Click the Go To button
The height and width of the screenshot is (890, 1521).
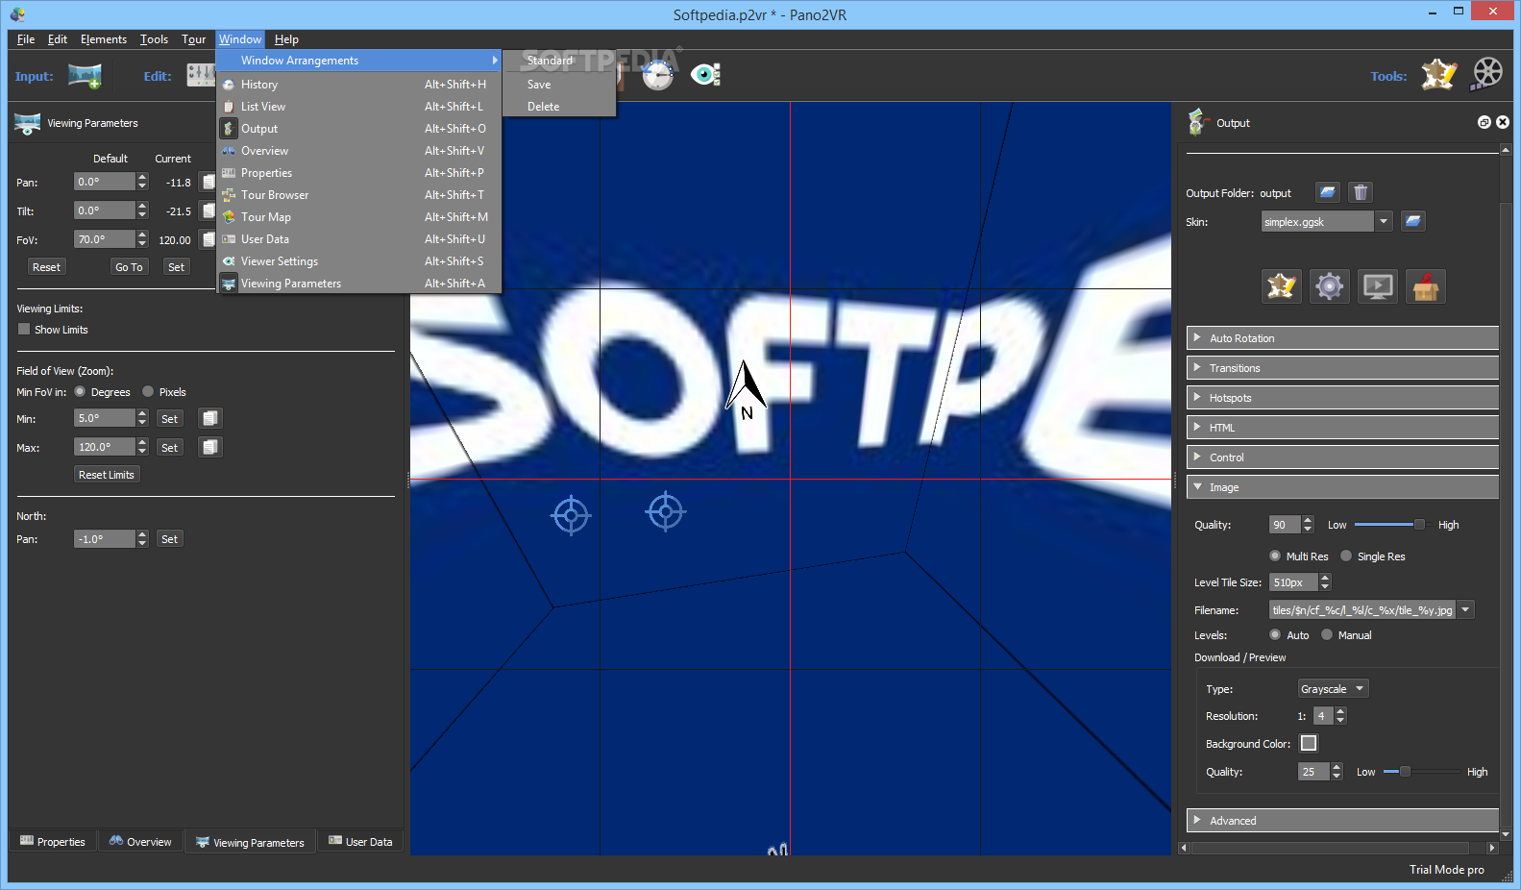pyautogui.click(x=129, y=267)
